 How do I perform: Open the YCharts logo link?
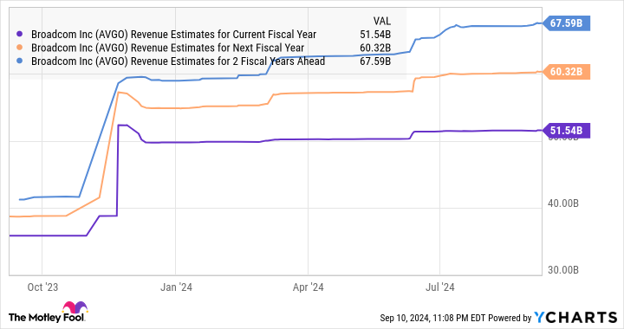click(575, 317)
